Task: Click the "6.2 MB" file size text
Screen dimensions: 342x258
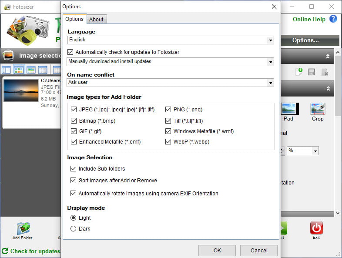Action: pos(48,99)
